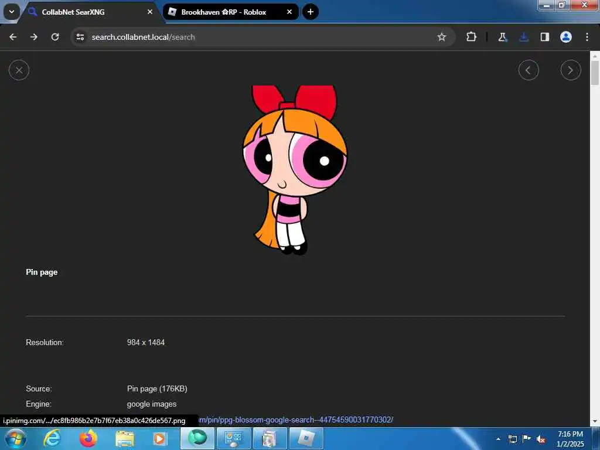This screenshot has height=450, width=600.
Task: Select the google images engine text
Action: pyautogui.click(x=152, y=404)
